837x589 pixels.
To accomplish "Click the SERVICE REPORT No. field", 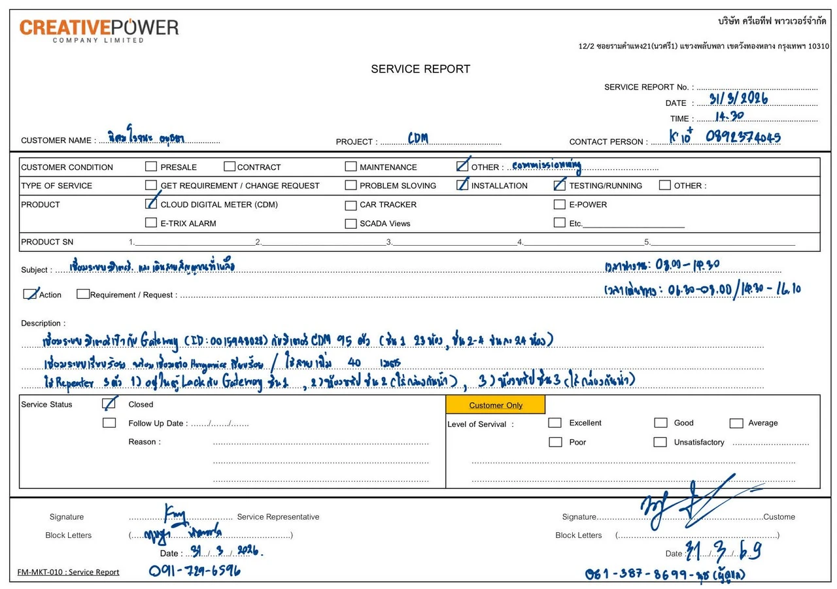I will coord(757,87).
